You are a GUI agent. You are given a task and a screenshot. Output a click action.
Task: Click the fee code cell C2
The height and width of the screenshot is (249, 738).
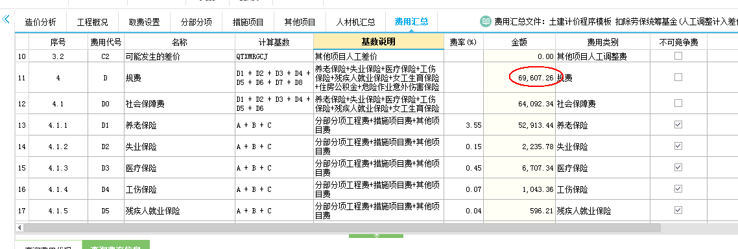[106, 56]
